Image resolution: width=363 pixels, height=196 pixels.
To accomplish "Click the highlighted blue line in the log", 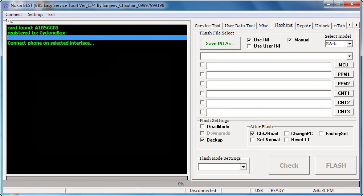I will 97,38.
